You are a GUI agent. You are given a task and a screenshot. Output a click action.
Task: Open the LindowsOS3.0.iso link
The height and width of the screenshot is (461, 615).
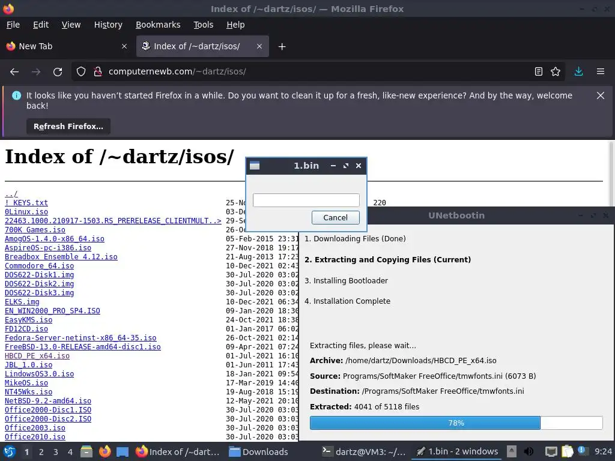(x=39, y=374)
